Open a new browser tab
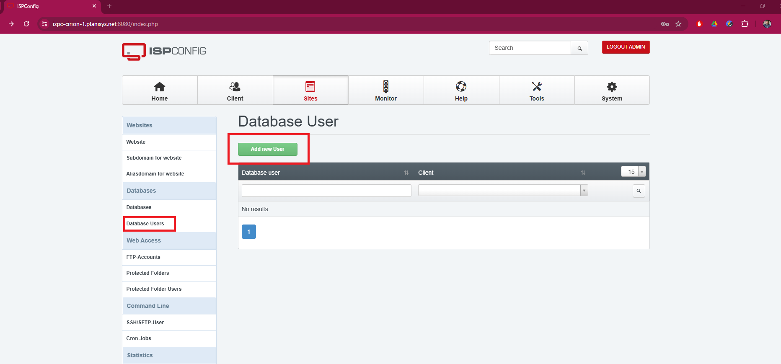 point(109,6)
